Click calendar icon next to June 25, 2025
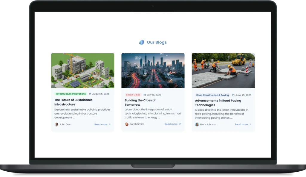 tap(233, 95)
